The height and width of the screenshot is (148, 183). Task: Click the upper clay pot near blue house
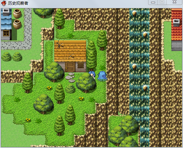point(17,14)
